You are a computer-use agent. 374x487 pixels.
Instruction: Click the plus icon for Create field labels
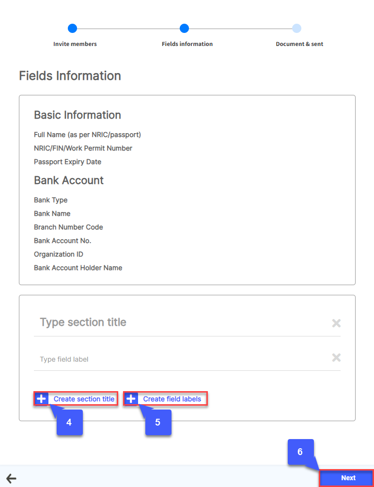tap(131, 399)
